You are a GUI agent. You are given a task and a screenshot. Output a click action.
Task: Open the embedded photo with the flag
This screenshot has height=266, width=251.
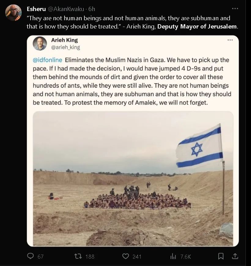coord(133,178)
